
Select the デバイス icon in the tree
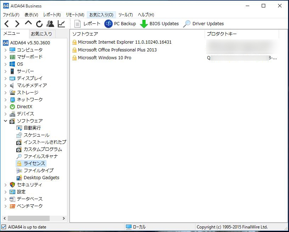pyautogui.click(x=12, y=114)
